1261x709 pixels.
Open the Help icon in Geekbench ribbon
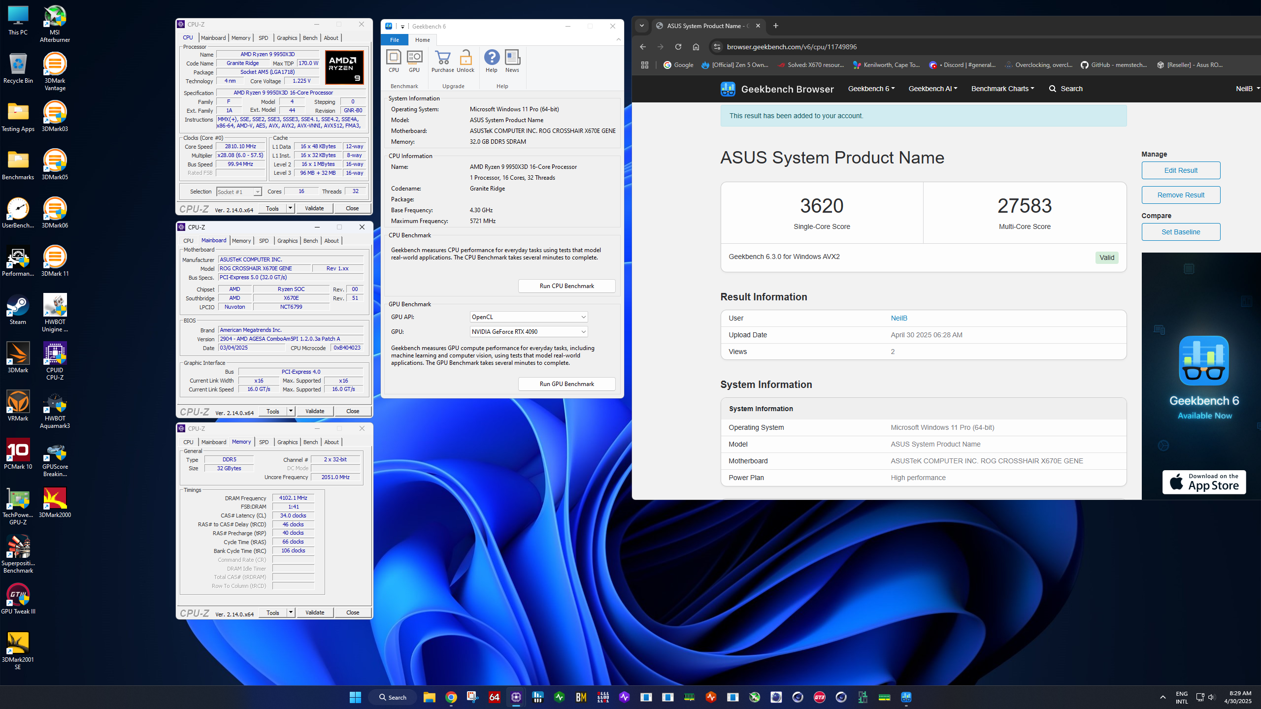[492, 61]
